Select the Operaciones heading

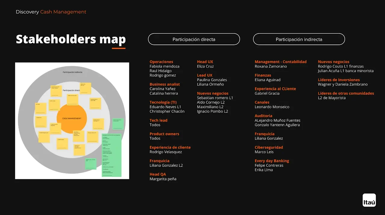click(x=161, y=62)
